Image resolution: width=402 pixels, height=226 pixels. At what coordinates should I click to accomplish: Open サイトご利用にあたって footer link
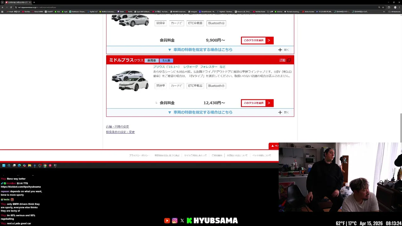195,155
